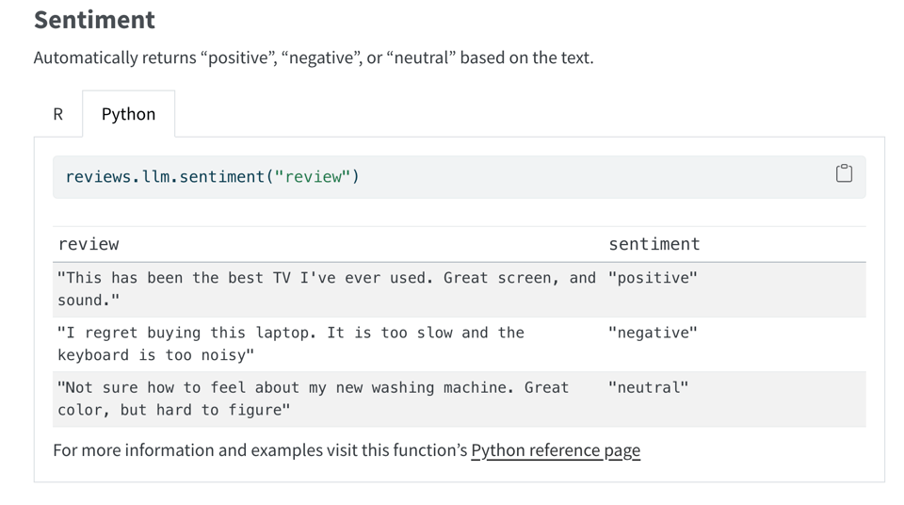Viewport: 904px width, 505px height.
Task: Select the Python tab
Action: (x=128, y=114)
